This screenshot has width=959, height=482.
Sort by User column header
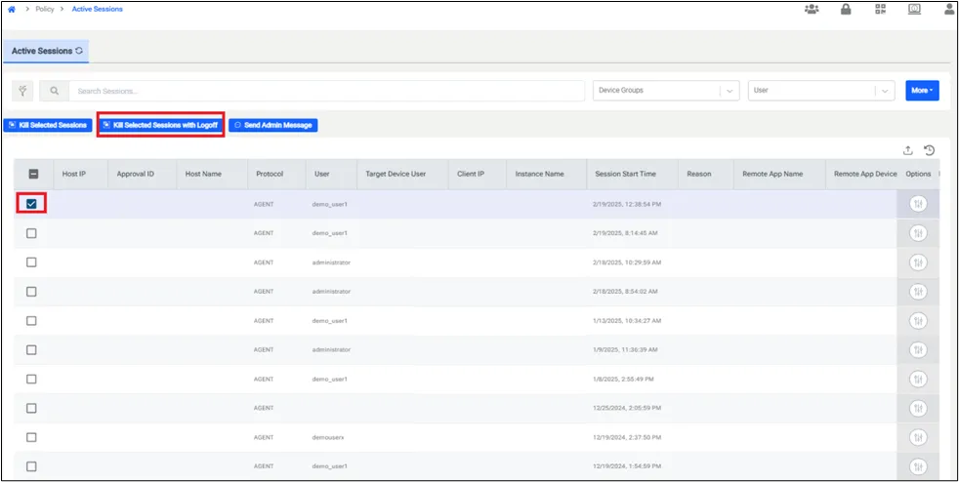pos(321,174)
